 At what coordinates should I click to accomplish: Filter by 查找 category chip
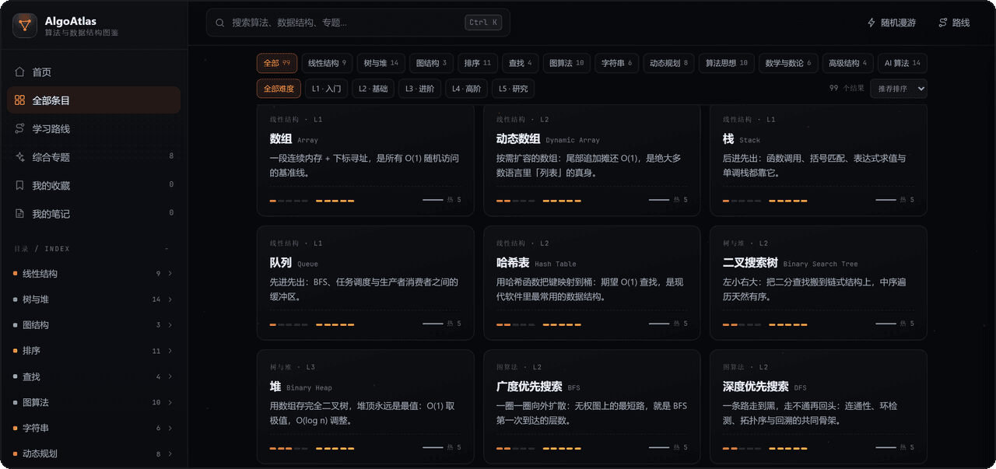[521, 63]
